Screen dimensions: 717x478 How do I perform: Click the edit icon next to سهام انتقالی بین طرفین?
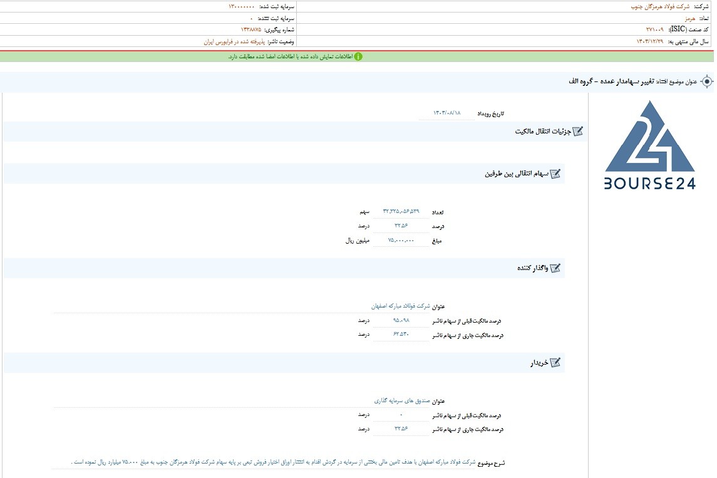click(555, 174)
